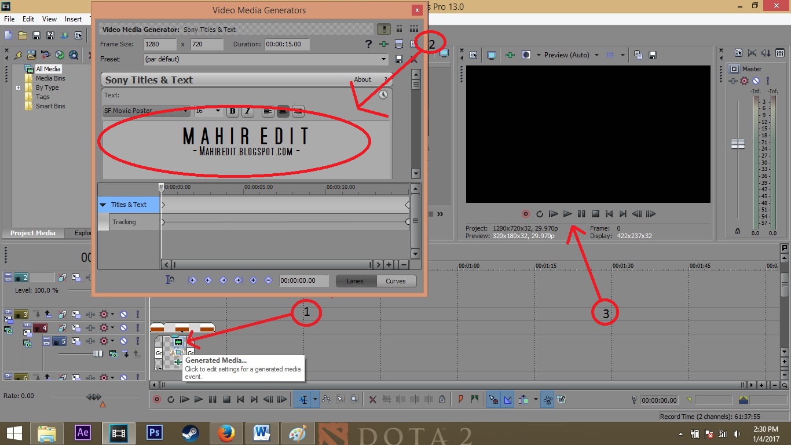791x445 pixels.
Task: Toggle the Lanes view in the keyframe editor
Action: pos(356,281)
